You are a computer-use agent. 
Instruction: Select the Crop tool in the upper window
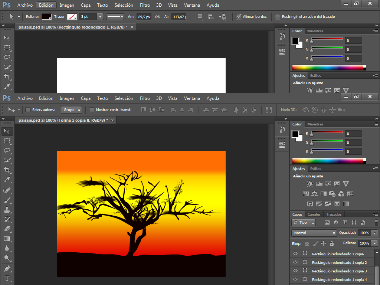[7, 77]
